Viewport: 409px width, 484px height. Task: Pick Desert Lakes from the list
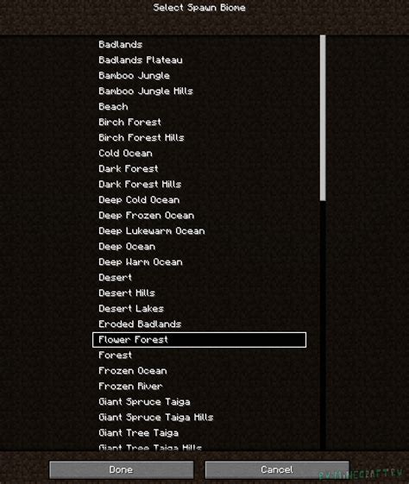(199, 309)
